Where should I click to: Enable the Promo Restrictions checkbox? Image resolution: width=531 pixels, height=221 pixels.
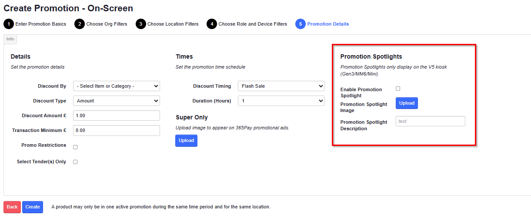point(75,147)
